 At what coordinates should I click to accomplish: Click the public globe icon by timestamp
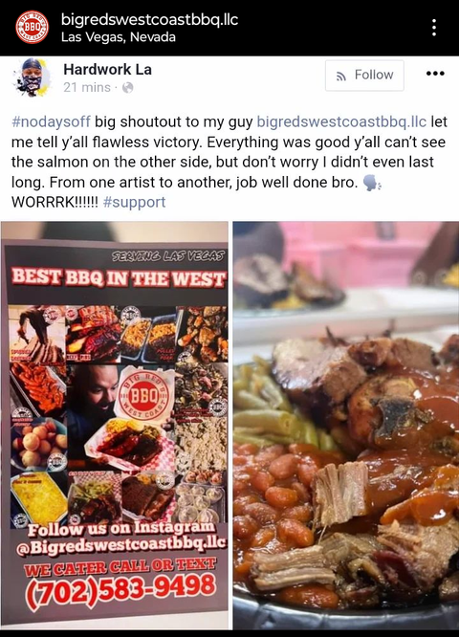click(127, 87)
